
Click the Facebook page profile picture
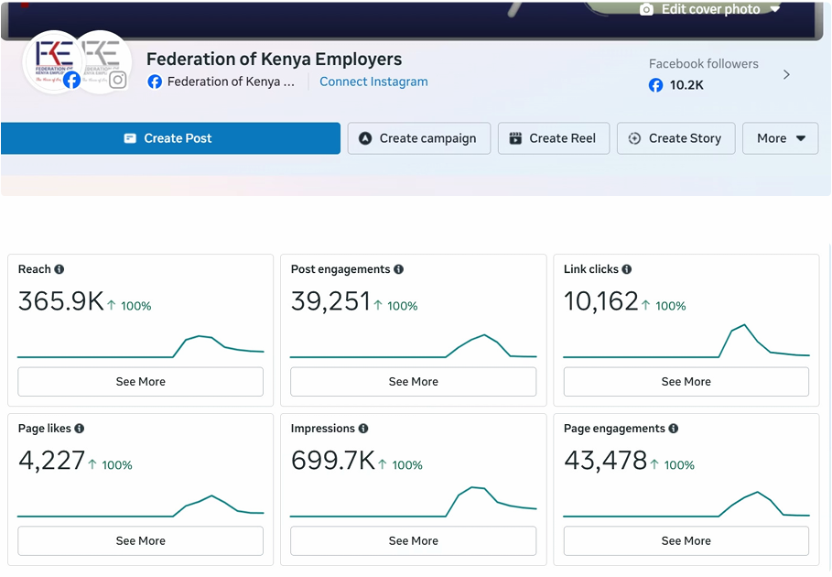52,62
